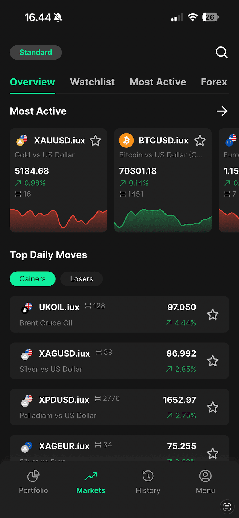Tap the Most Active arrow icon
Image resolution: width=239 pixels, height=518 pixels.
pos(222,111)
